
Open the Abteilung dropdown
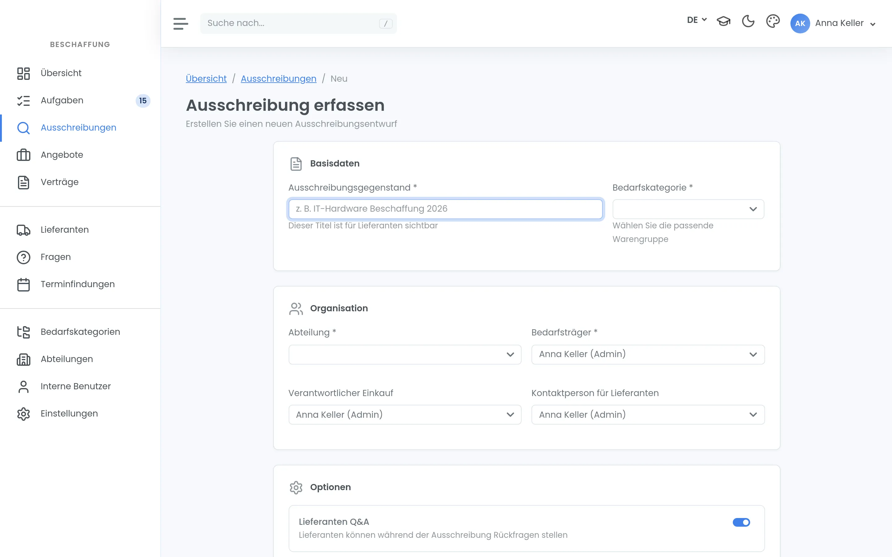405,354
